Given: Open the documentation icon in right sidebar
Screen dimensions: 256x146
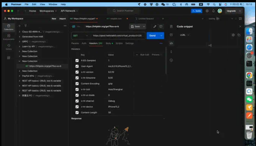Looking at the screenshot, I should tap(171, 27).
